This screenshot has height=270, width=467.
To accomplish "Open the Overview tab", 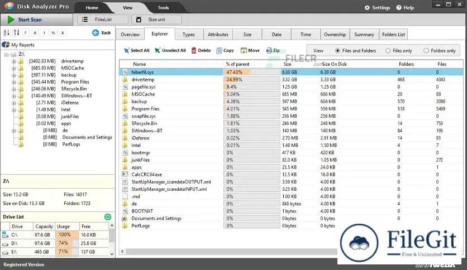I will point(130,35).
